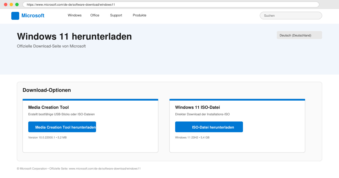Image resolution: width=339 pixels, height=178 pixels.
Task: Click the blue Microsoft logo square
Action: click(x=15, y=16)
